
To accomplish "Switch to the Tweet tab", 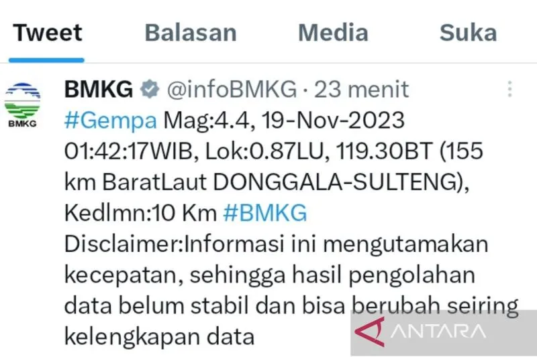I will coord(48,33).
